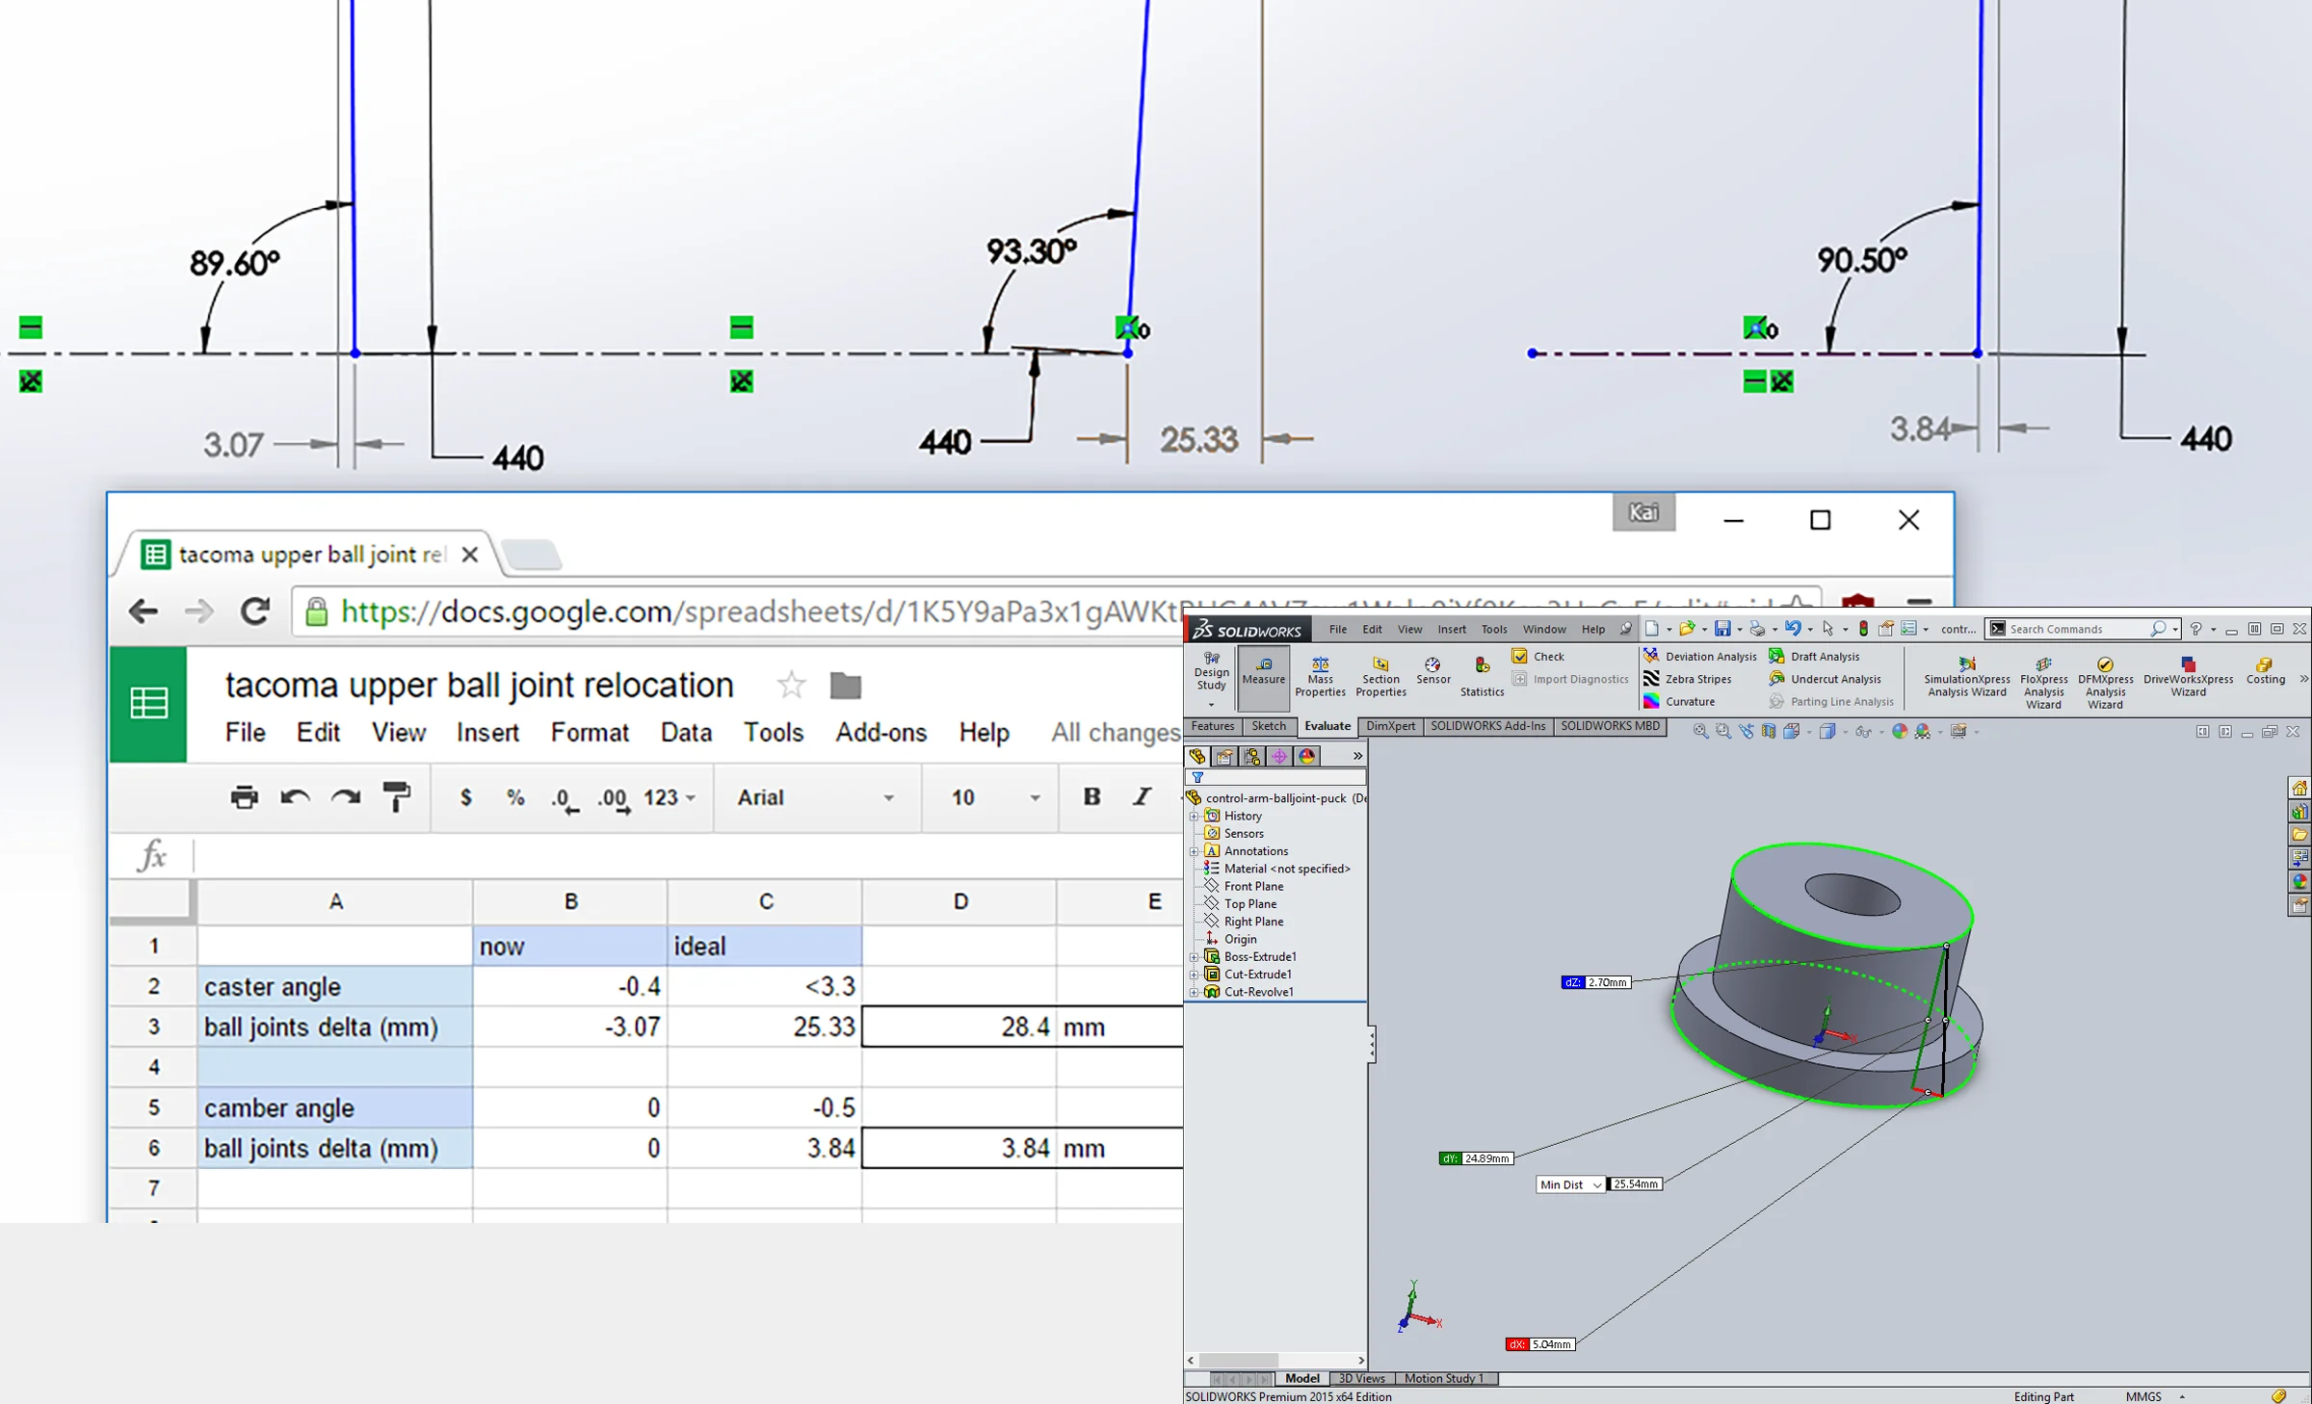Launch DriveWorksXpress Wizard
This screenshot has width=2312, height=1404.
tap(2188, 677)
